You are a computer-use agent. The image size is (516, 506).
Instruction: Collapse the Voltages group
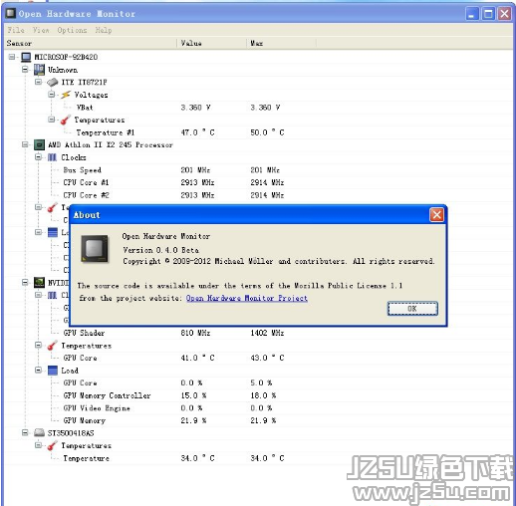(52, 95)
